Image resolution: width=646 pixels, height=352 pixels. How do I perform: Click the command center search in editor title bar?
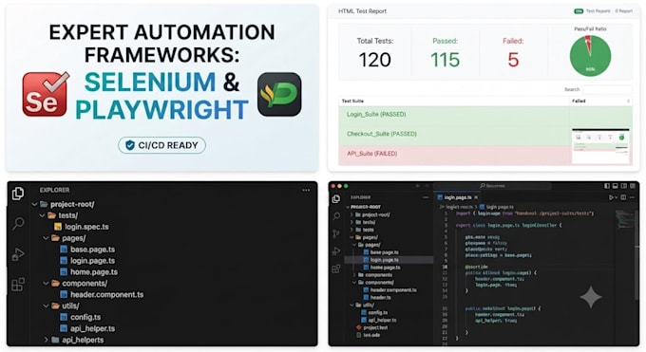492,186
